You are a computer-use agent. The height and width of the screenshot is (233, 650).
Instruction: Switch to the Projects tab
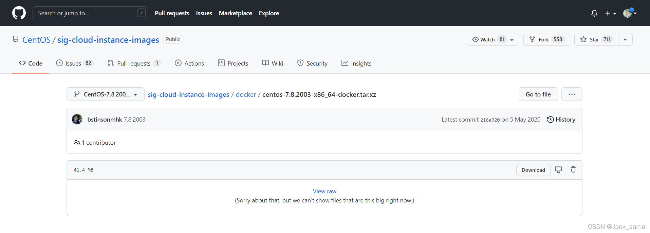[x=233, y=63]
